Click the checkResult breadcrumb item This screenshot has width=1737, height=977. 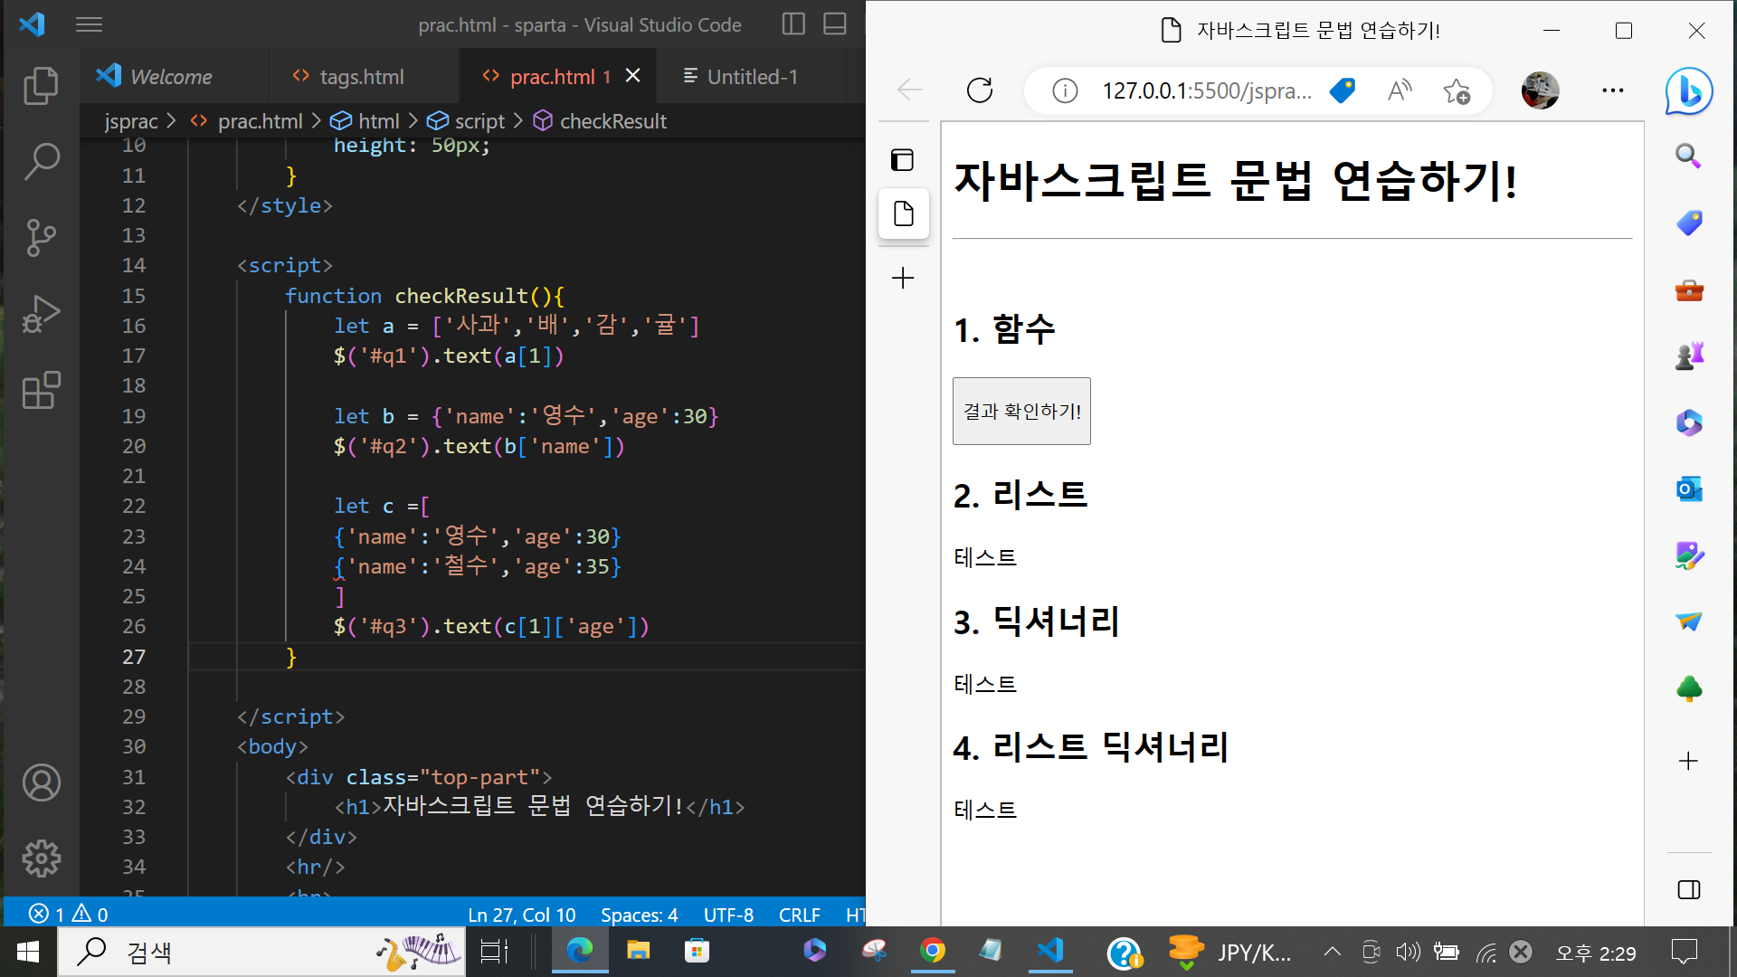[x=600, y=121]
